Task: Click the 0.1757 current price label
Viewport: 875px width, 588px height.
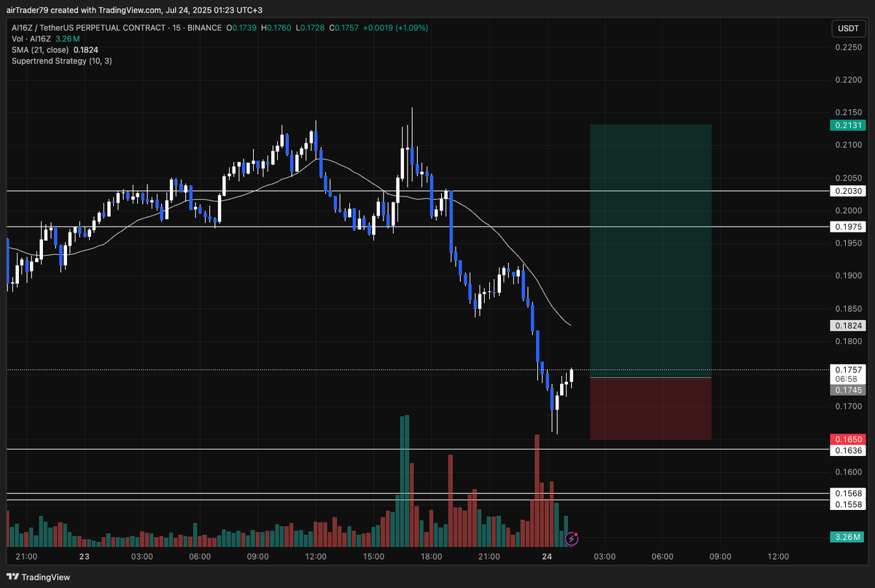Action: 847,370
